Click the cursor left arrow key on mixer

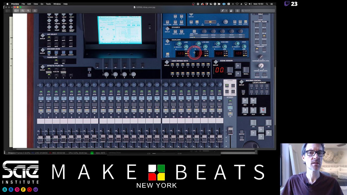tap(253, 133)
